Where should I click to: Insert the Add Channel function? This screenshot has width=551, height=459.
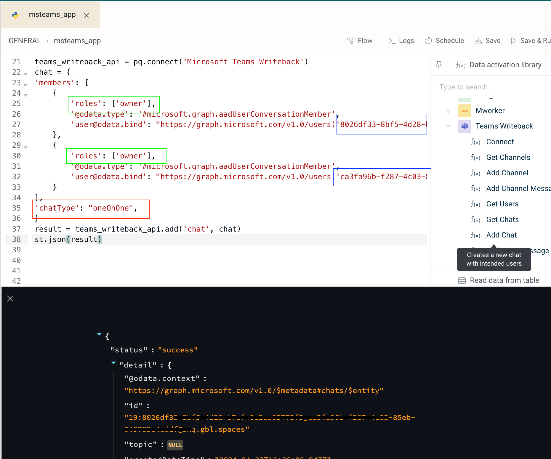(x=507, y=173)
